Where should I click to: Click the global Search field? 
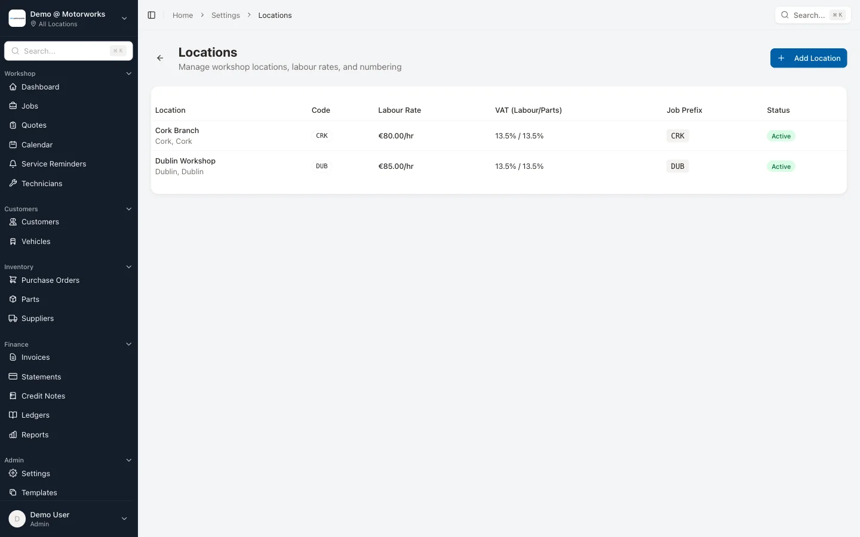tap(812, 15)
